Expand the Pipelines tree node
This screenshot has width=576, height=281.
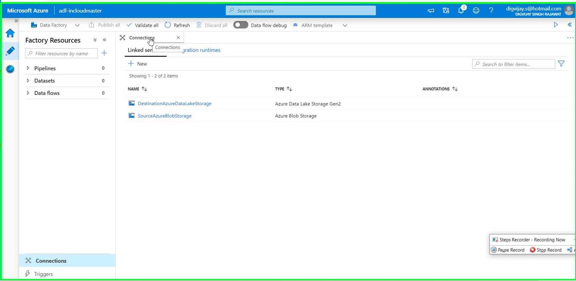click(x=28, y=68)
